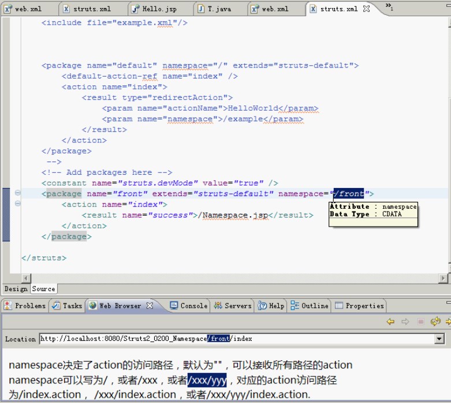Click the browser Forward arrow icon
The height and width of the screenshot is (403, 451).
tap(405, 322)
